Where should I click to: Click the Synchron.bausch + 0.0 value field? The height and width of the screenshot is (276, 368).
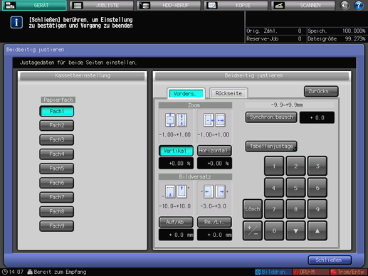pyautogui.click(x=317, y=117)
